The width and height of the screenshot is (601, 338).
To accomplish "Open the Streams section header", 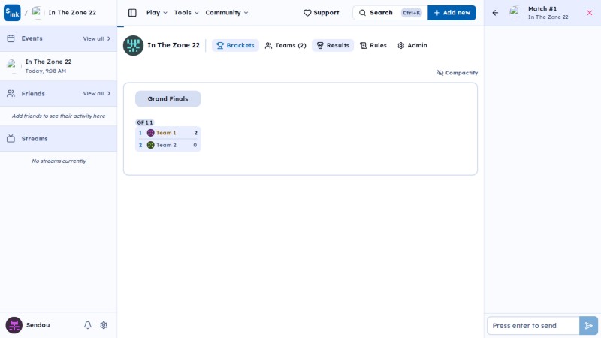I will (59, 139).
